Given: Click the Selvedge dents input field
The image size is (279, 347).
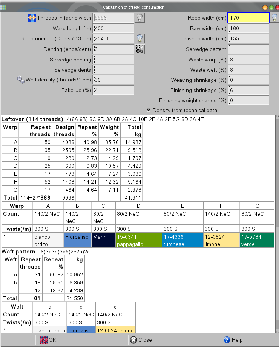Looking at the screenshot, I should point(113,70).
